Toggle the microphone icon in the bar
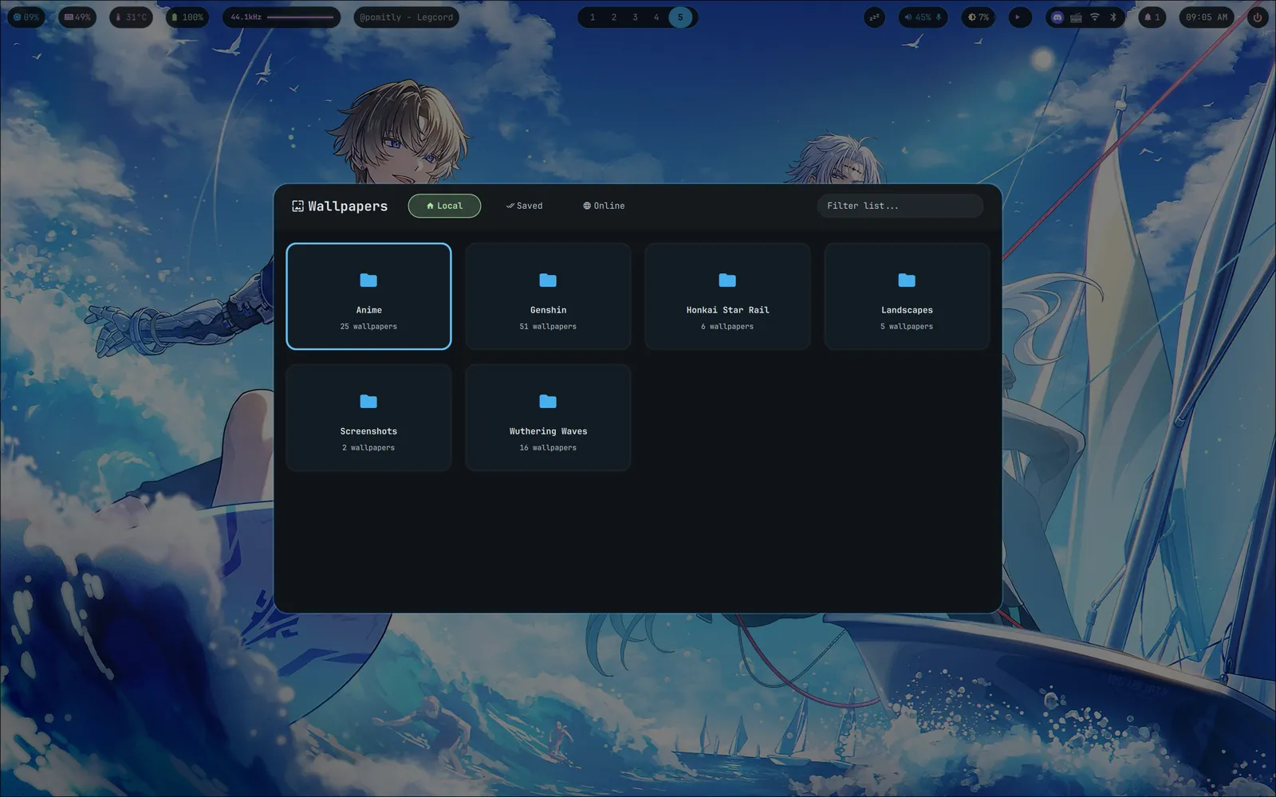 [939, 17]
